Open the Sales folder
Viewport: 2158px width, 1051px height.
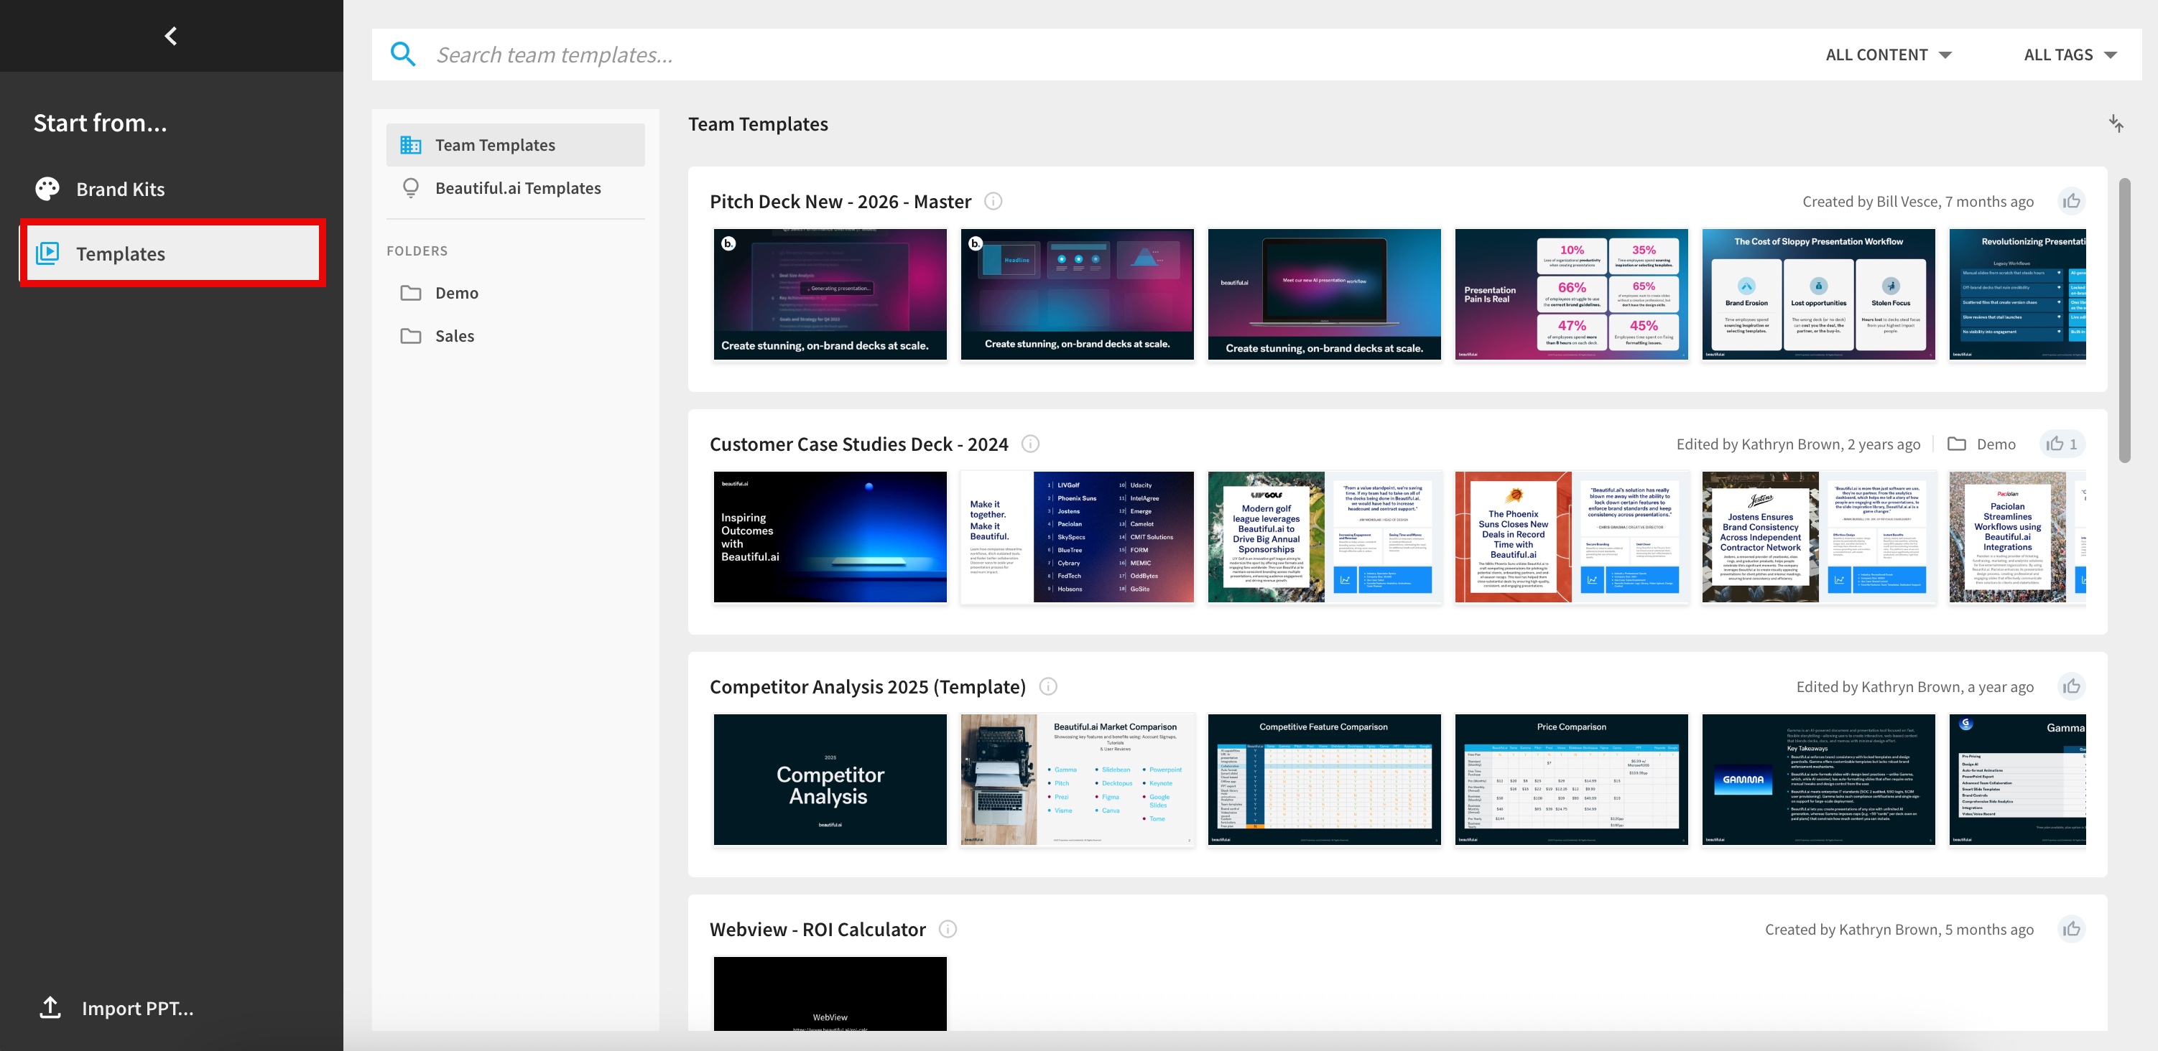tap(515, 336)
